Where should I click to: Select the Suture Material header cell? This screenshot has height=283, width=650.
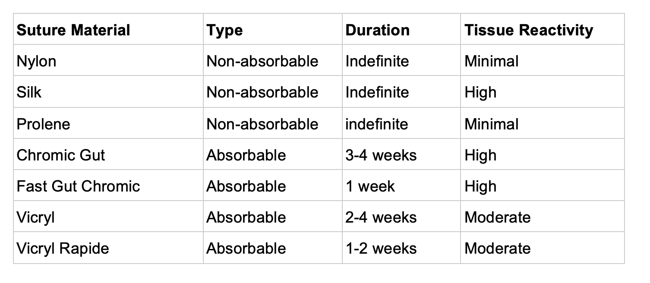(x=108, y=29)
